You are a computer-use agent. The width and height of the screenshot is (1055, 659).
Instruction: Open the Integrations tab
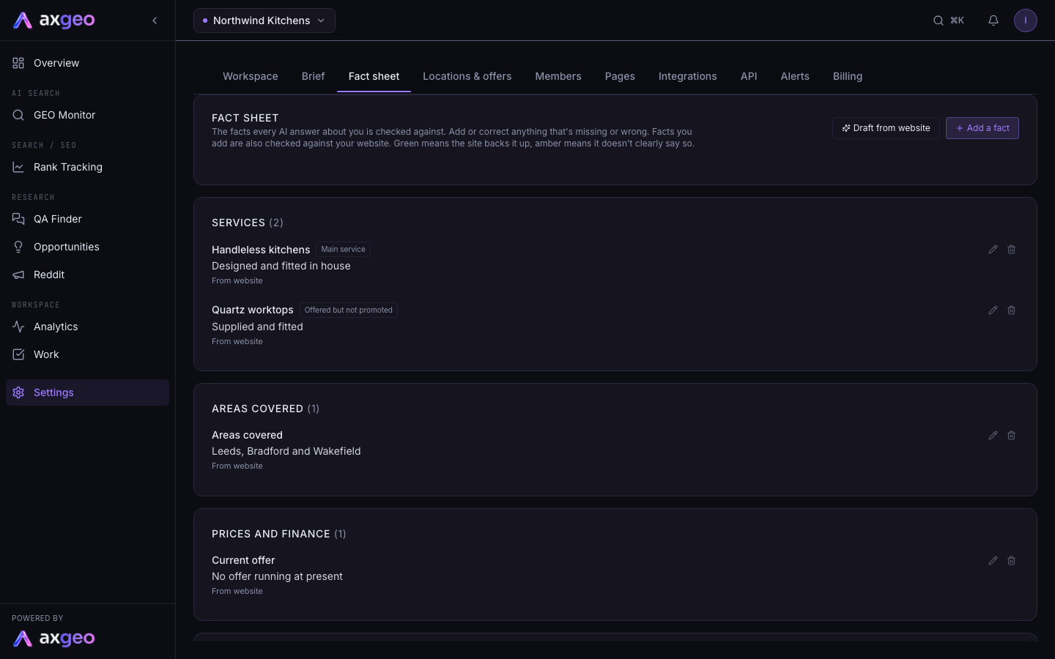688,76
